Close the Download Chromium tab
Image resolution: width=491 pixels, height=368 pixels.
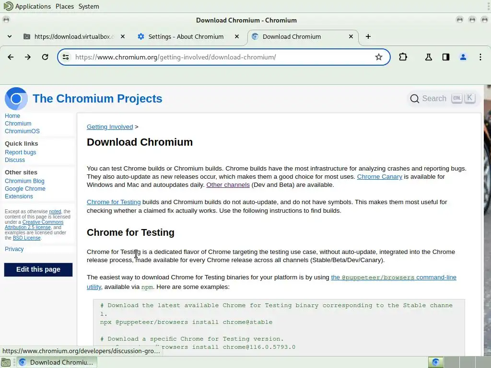click(x=351, y=36)
